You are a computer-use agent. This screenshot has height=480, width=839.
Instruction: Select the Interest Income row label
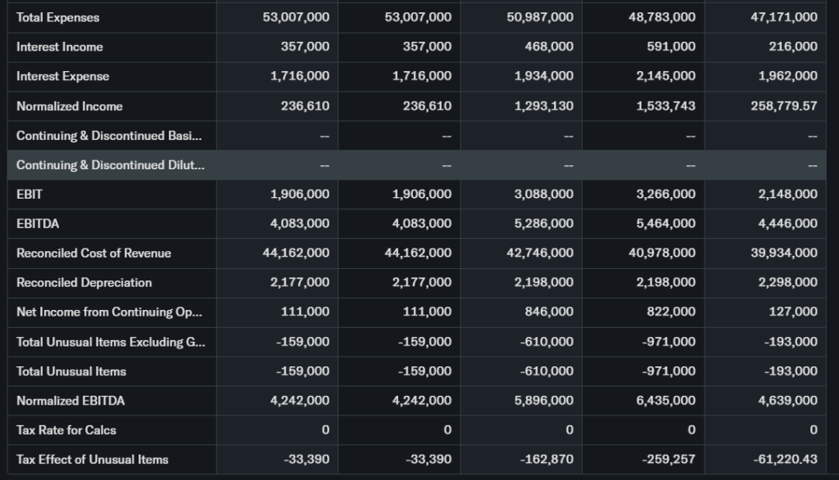tap(60, 47)
